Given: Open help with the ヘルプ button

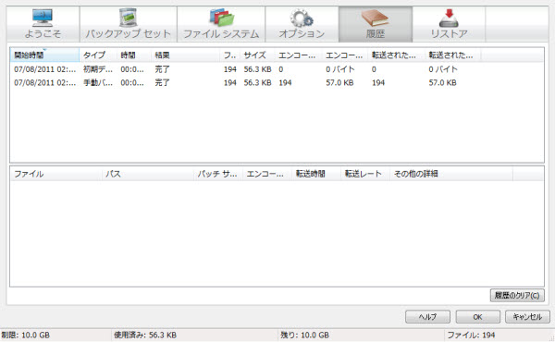Looking at the screenshot, I should [x=427, y=317].
